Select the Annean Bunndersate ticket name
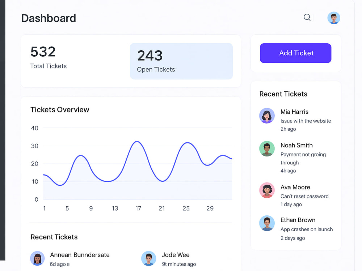The width and height of the screenshot is (362, 271). click(80, 255)
